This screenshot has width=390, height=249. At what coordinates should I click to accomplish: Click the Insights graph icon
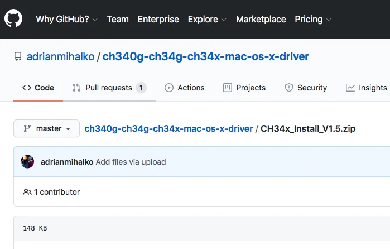(350, 88)
